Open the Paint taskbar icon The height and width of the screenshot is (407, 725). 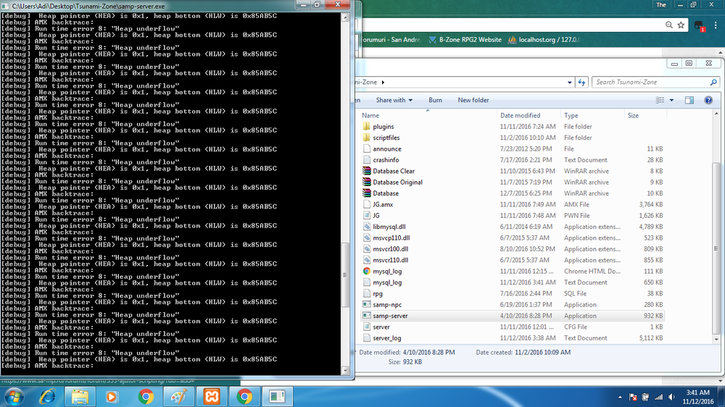coord(178,396)
